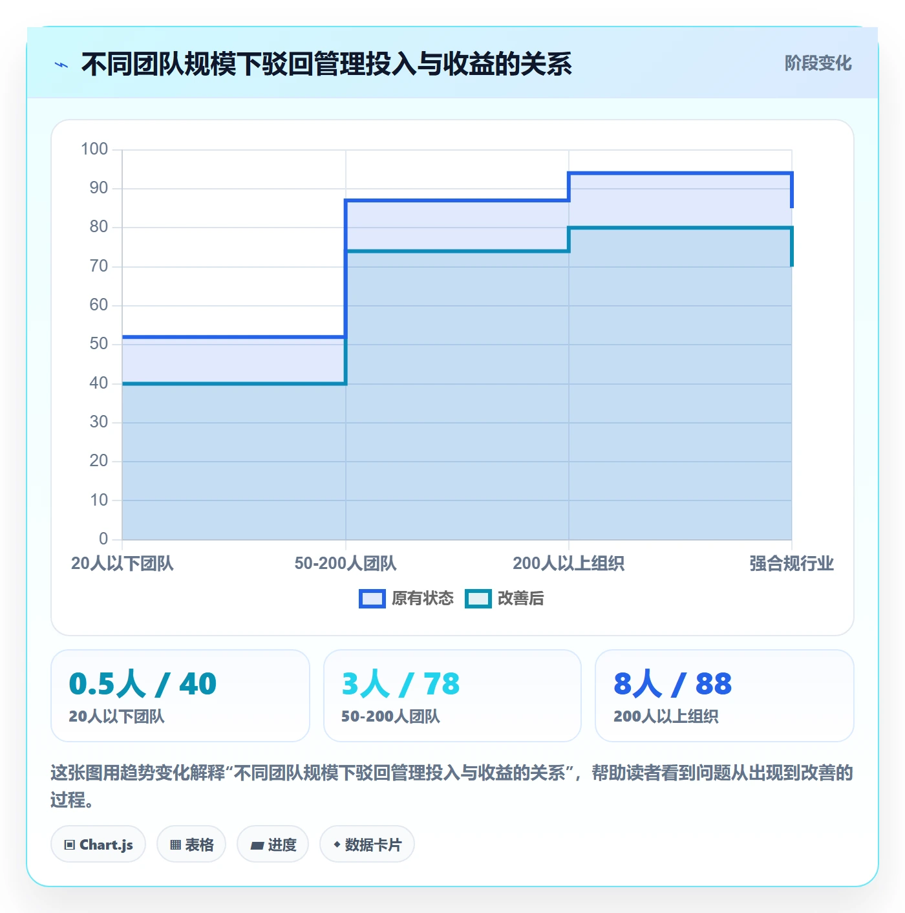This screenshot has width=905, height=913.
Task: Click the diamond icon in the 数据卡片 tag
Action: point(337,844)
